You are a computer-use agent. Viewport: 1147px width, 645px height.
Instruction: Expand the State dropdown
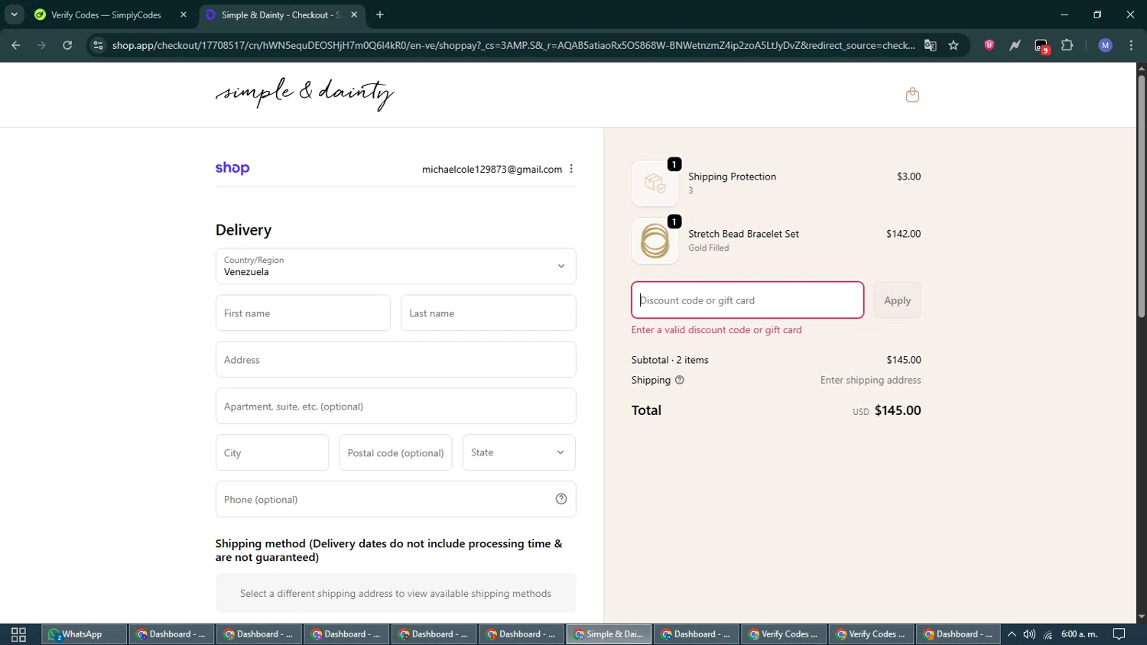pyautogui.click(x=518, y=452)
